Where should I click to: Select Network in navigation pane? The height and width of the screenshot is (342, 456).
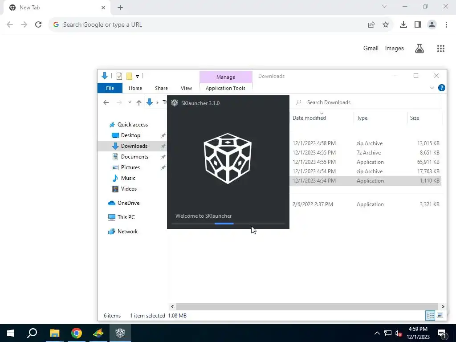click(127, 232)
